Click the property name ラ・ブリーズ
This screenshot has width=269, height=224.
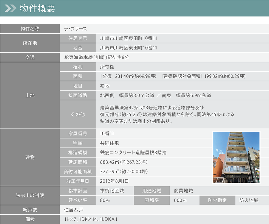coord(75,29)
